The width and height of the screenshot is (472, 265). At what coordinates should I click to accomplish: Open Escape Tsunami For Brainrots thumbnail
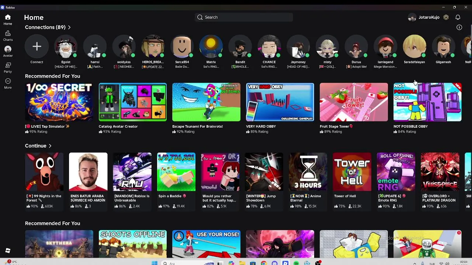click(x=206, y=102)
